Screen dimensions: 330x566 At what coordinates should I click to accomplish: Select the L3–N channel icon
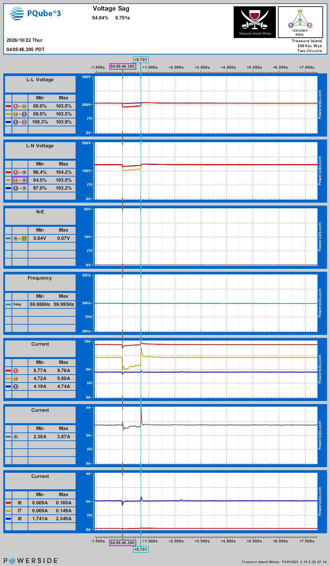(x=20, y=188)
